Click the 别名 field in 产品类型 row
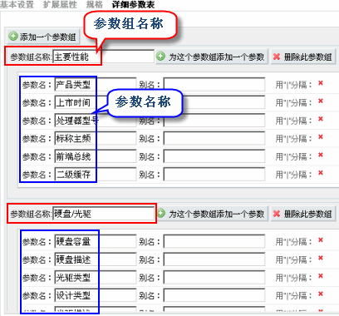This screenshot has width=339, height=316. point(214,85)
